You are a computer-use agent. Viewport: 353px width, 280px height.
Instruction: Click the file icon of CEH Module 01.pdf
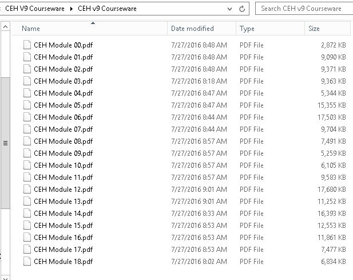[x=27, y=57]
